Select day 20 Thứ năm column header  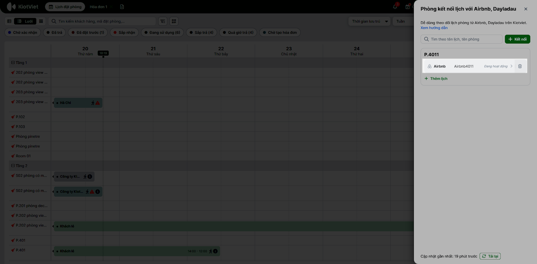[85, 51]
